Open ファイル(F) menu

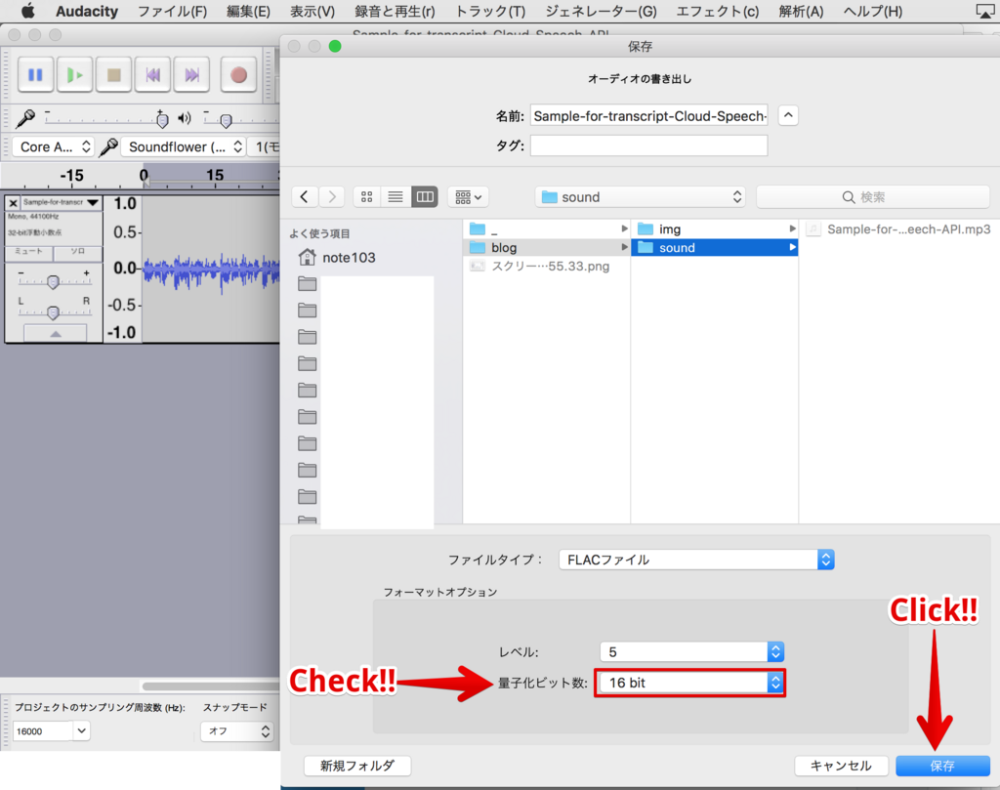pos(172,12)
